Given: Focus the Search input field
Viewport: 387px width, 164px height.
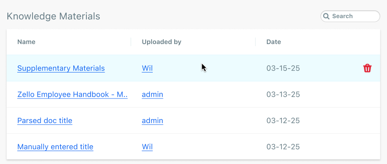Looking at the screenshot, I should point(350,16).
